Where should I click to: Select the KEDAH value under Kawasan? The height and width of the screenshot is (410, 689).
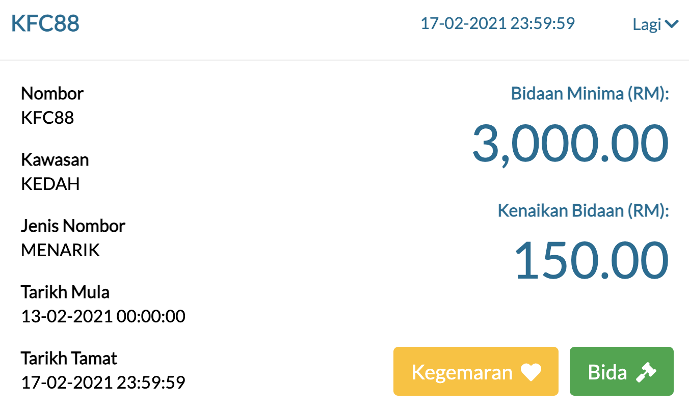[x=50, y=184]
